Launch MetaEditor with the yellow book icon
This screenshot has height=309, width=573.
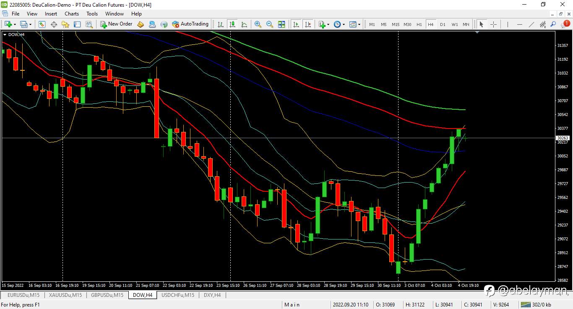click(x=141, y=24)
